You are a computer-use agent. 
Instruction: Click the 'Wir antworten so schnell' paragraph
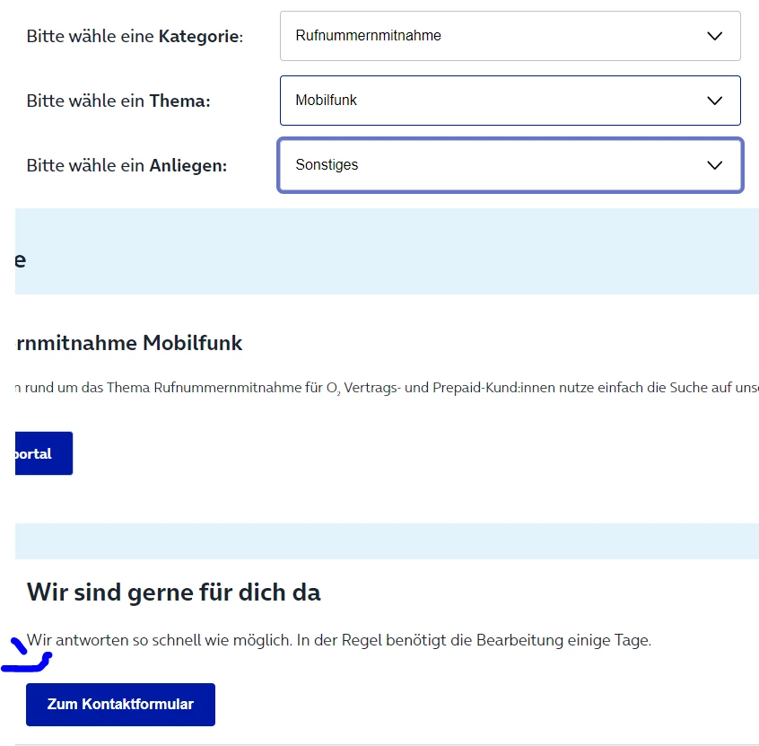coord(338,641)
